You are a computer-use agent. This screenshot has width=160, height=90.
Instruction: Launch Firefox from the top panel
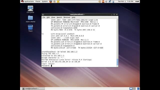click(51, 1)
